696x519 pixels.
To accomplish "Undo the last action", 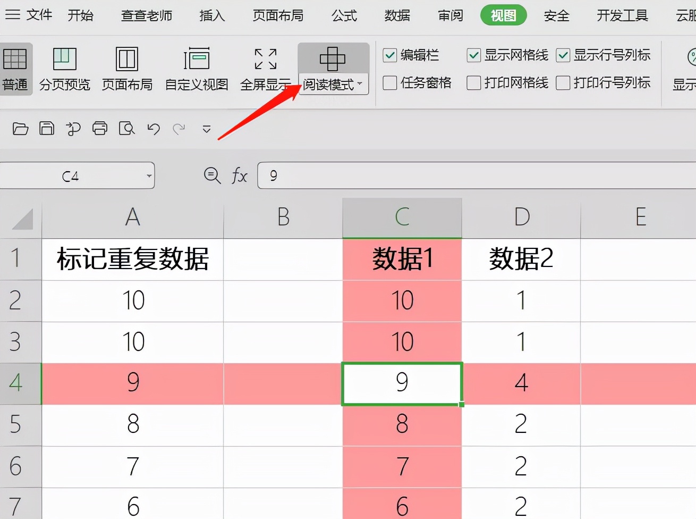I will tap(153, 129).
